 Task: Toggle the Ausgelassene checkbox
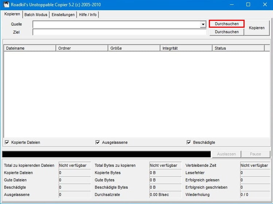(98, 142)
